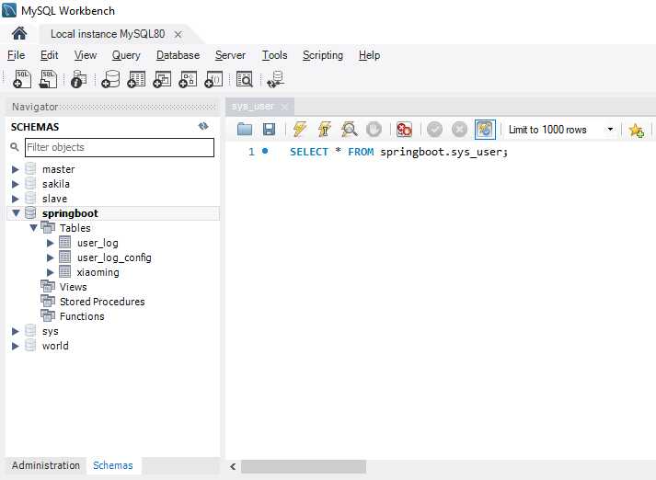Viewport: 656px width, 480px height.
Task: Open the View menu
Action: click(x=86, y=55)
